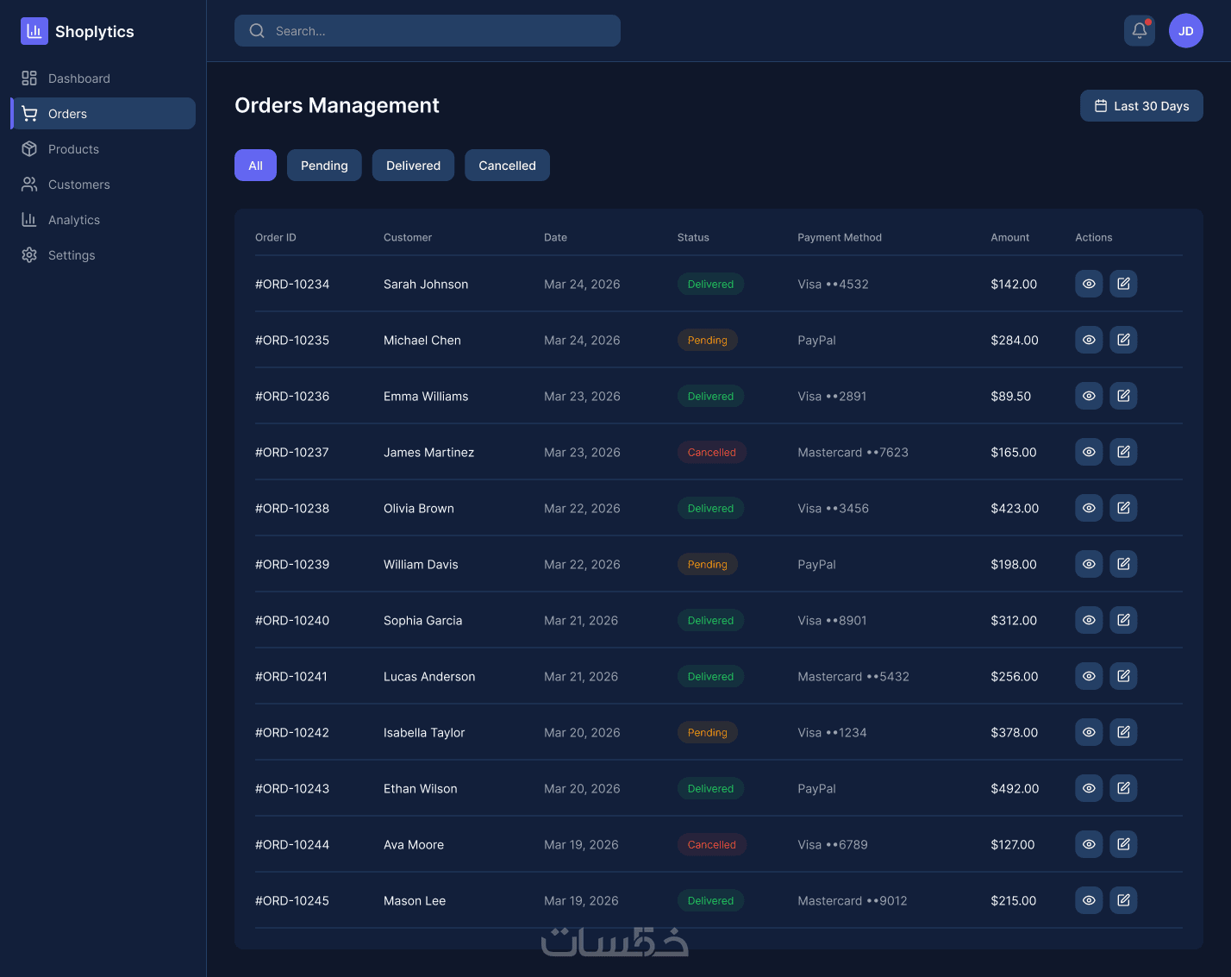View Emma Williams' order eye icon

click(1089, 396)
